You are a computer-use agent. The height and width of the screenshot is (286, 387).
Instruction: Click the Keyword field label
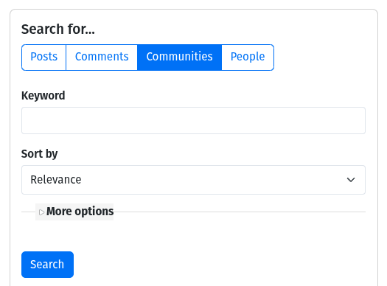click(x=43, y=96)
